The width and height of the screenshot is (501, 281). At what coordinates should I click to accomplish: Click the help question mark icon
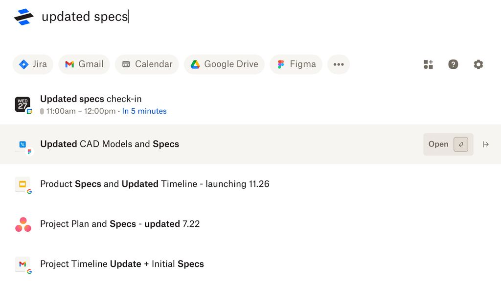[453, 64]
